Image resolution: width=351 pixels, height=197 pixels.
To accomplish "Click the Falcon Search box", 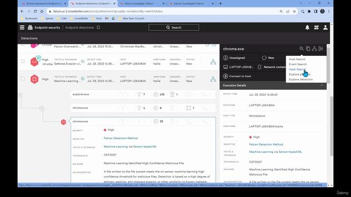I will tap(174, 27).
